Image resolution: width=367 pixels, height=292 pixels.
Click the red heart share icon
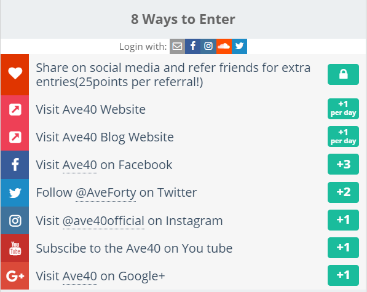coord(15,74)
